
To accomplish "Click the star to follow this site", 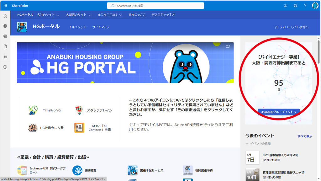I will point(276,27).
